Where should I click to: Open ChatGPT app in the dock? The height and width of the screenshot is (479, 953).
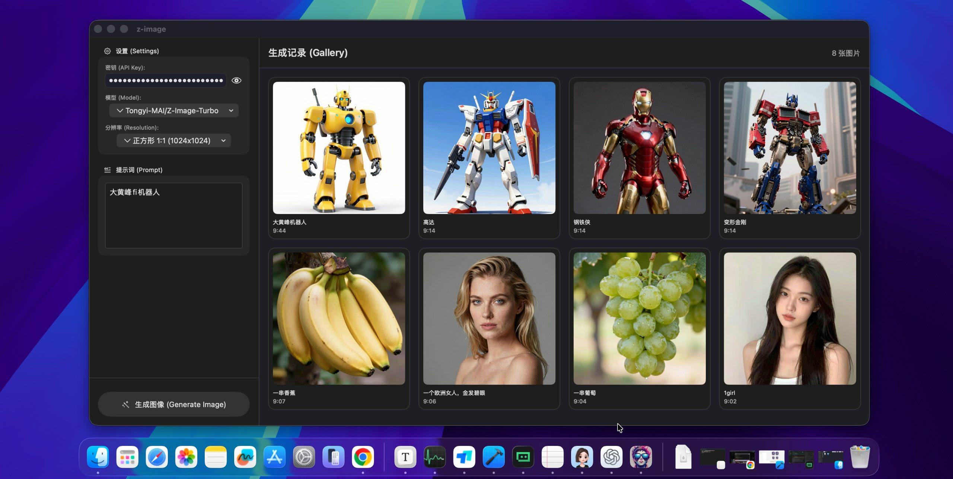click(611, 457)
